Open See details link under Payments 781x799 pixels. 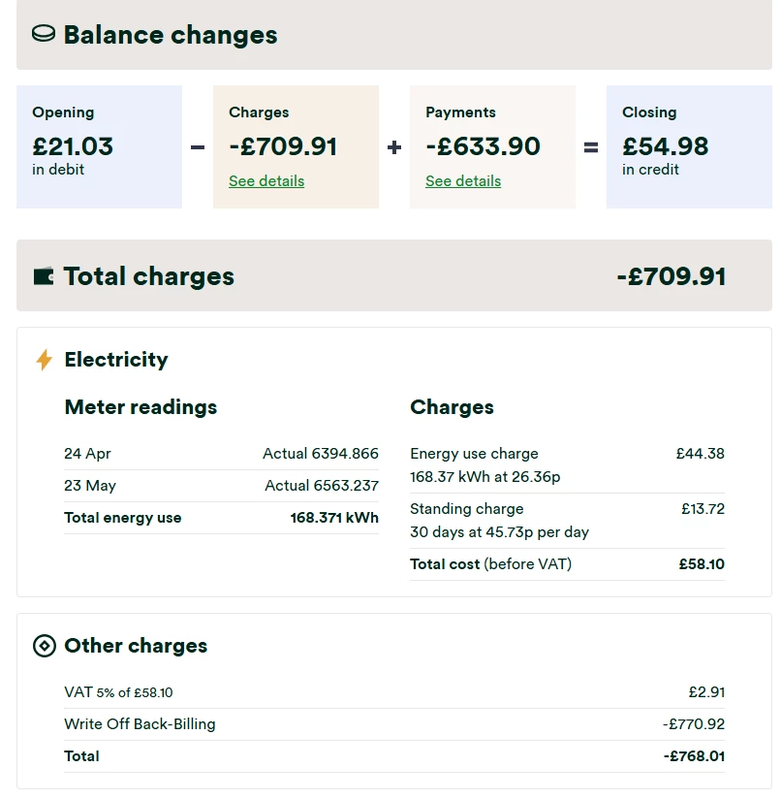pos(463,181)
